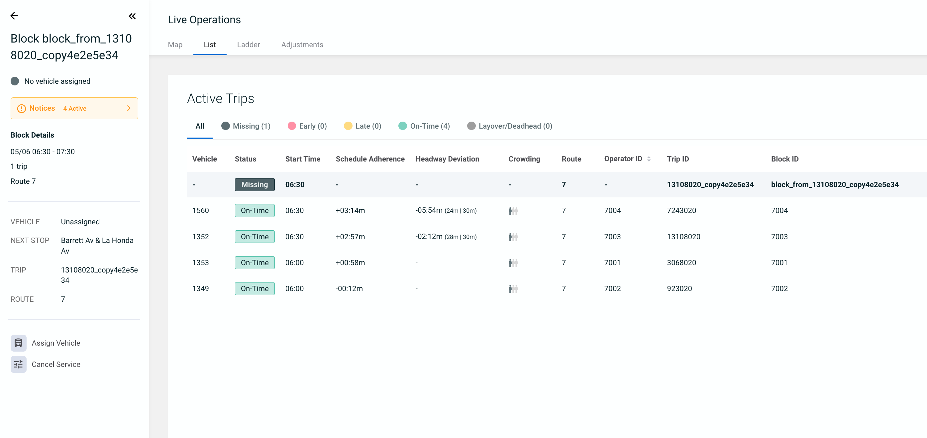The image size is (927, 438).
Task: Click Trip ID 923020
Action: 679,289
